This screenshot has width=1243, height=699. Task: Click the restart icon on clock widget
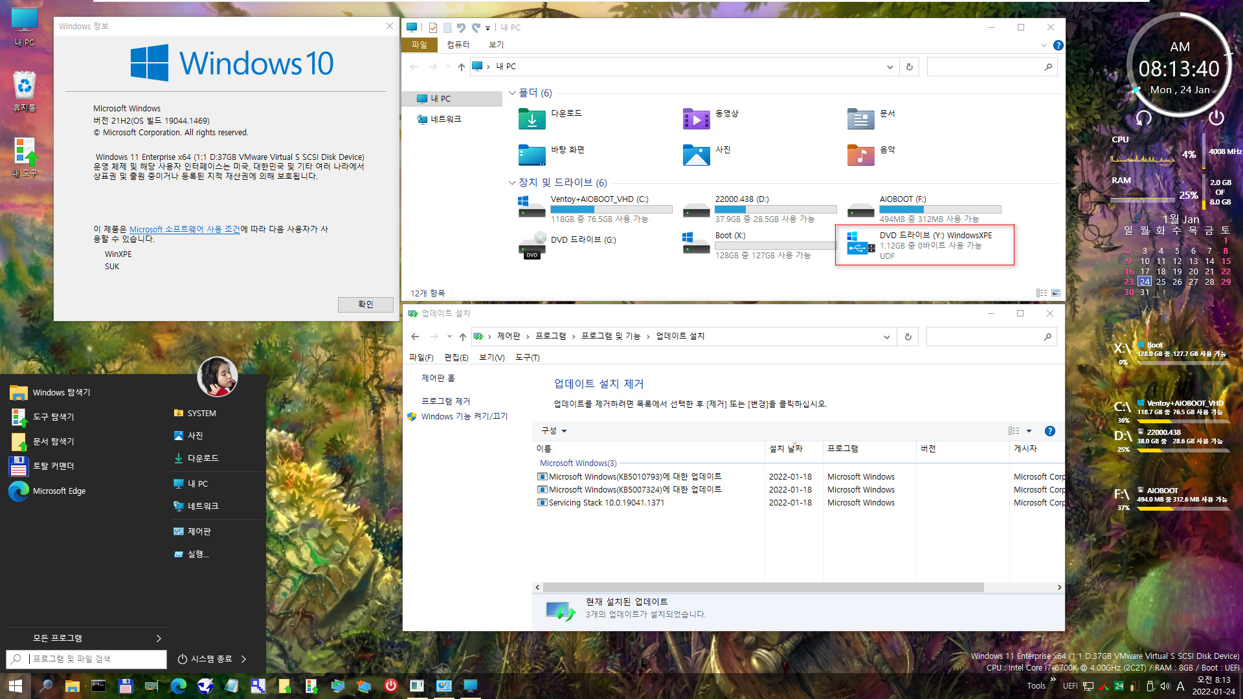tap(1144, 118)
